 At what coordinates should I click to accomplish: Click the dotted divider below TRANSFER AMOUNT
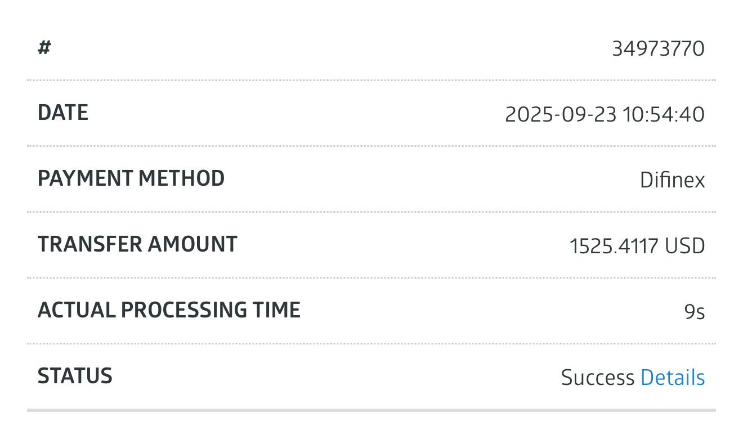(371, 277)
